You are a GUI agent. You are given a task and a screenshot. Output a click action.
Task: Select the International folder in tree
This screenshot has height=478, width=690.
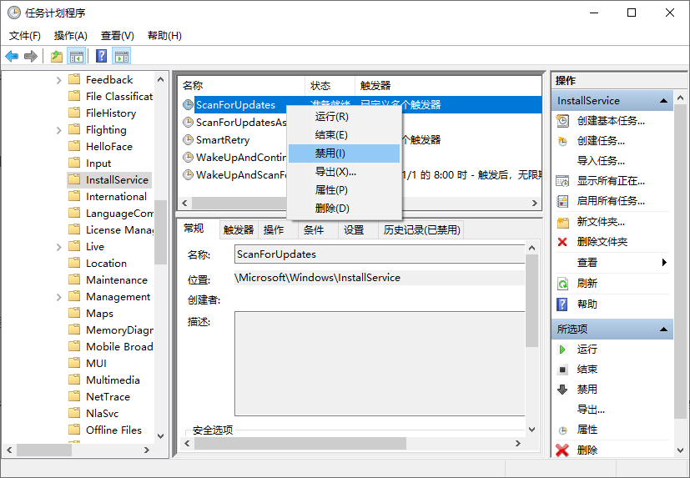click(116, 197)
